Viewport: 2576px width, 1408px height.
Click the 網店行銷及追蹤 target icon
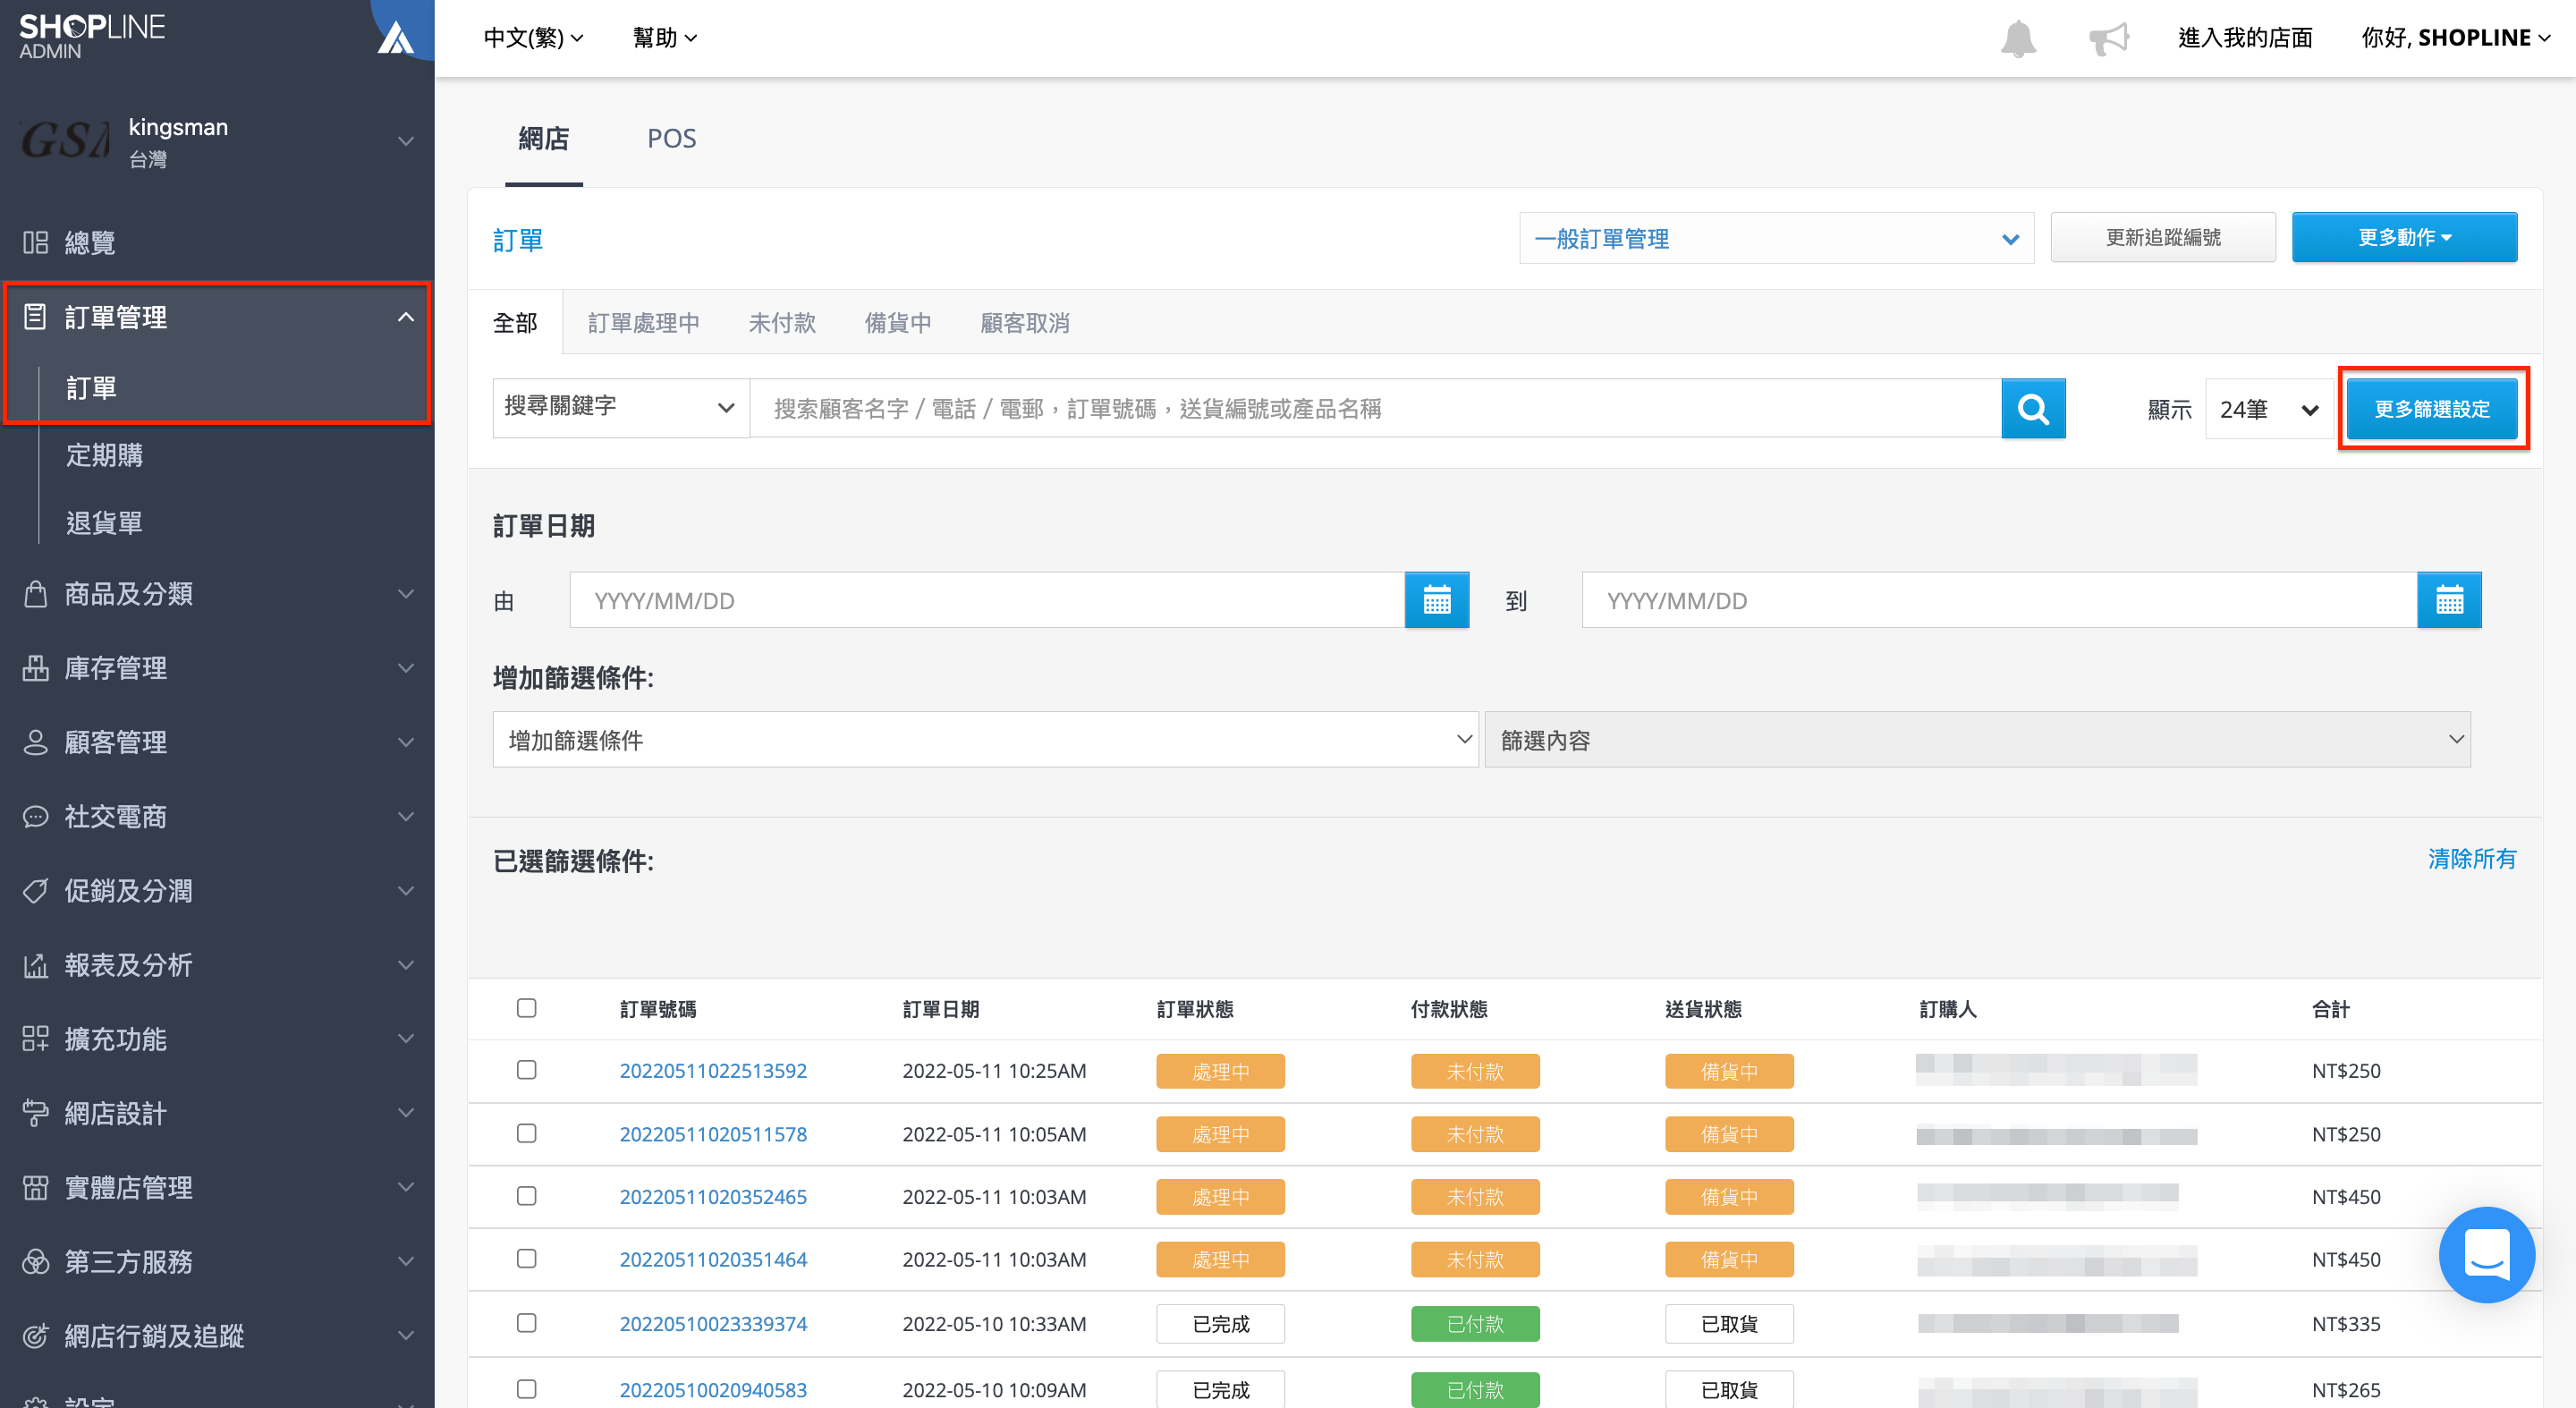click(35, 1335)
